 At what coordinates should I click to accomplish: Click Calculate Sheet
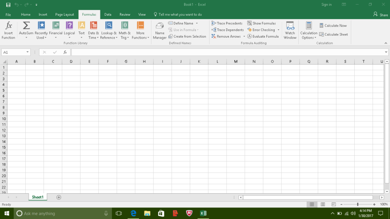pos(334,34)
